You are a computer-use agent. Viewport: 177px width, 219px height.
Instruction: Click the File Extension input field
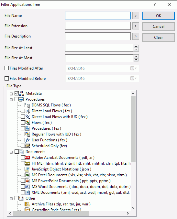[98, 26]
